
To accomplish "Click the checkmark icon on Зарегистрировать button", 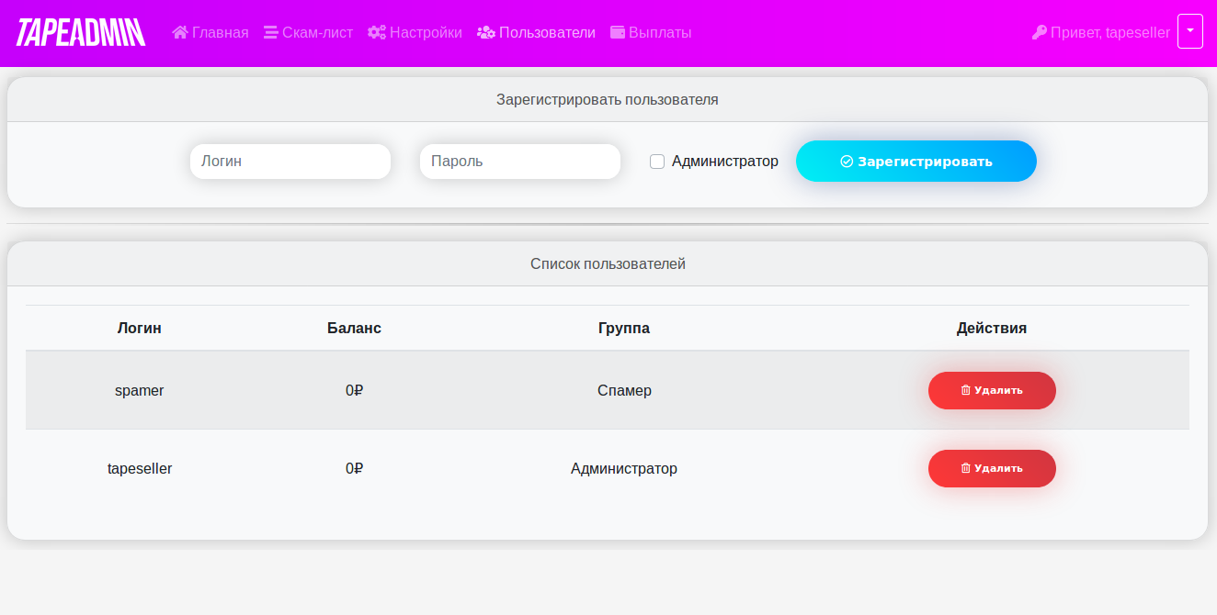I will (x=847, y=162).
